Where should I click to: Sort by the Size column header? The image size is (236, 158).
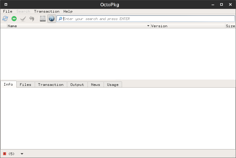231,26
